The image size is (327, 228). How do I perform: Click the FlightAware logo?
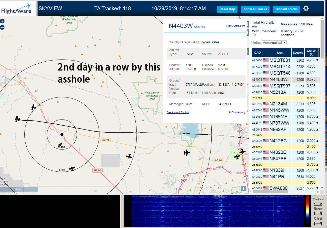click(x=18, y=8)
